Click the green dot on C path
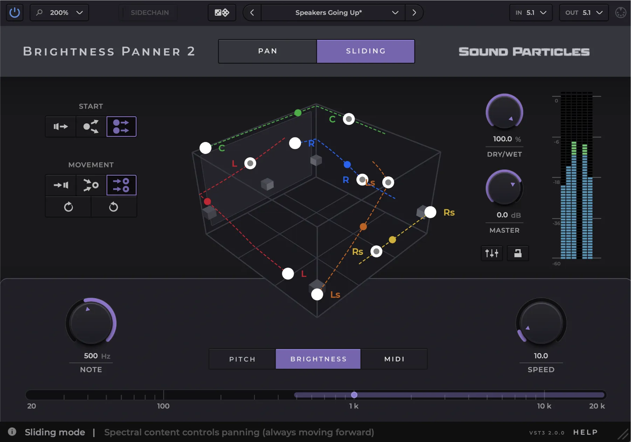 coord(298,113)
